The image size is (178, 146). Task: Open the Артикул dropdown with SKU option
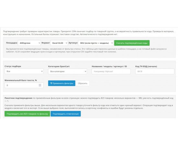click(96, 43)
